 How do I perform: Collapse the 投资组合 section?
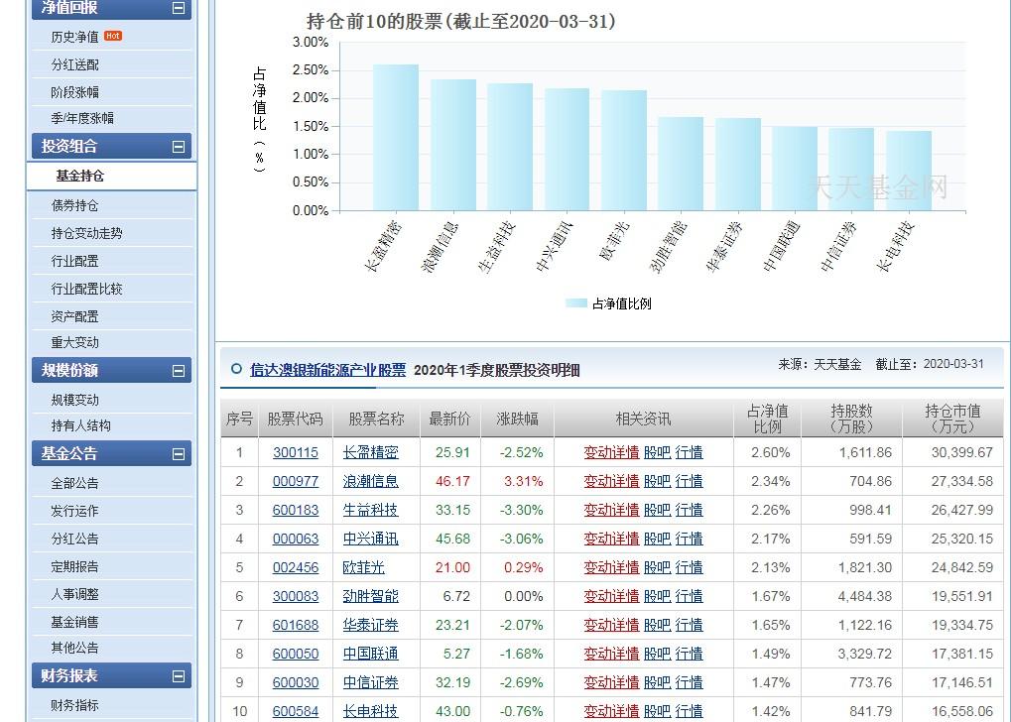[x=179, y=147]
